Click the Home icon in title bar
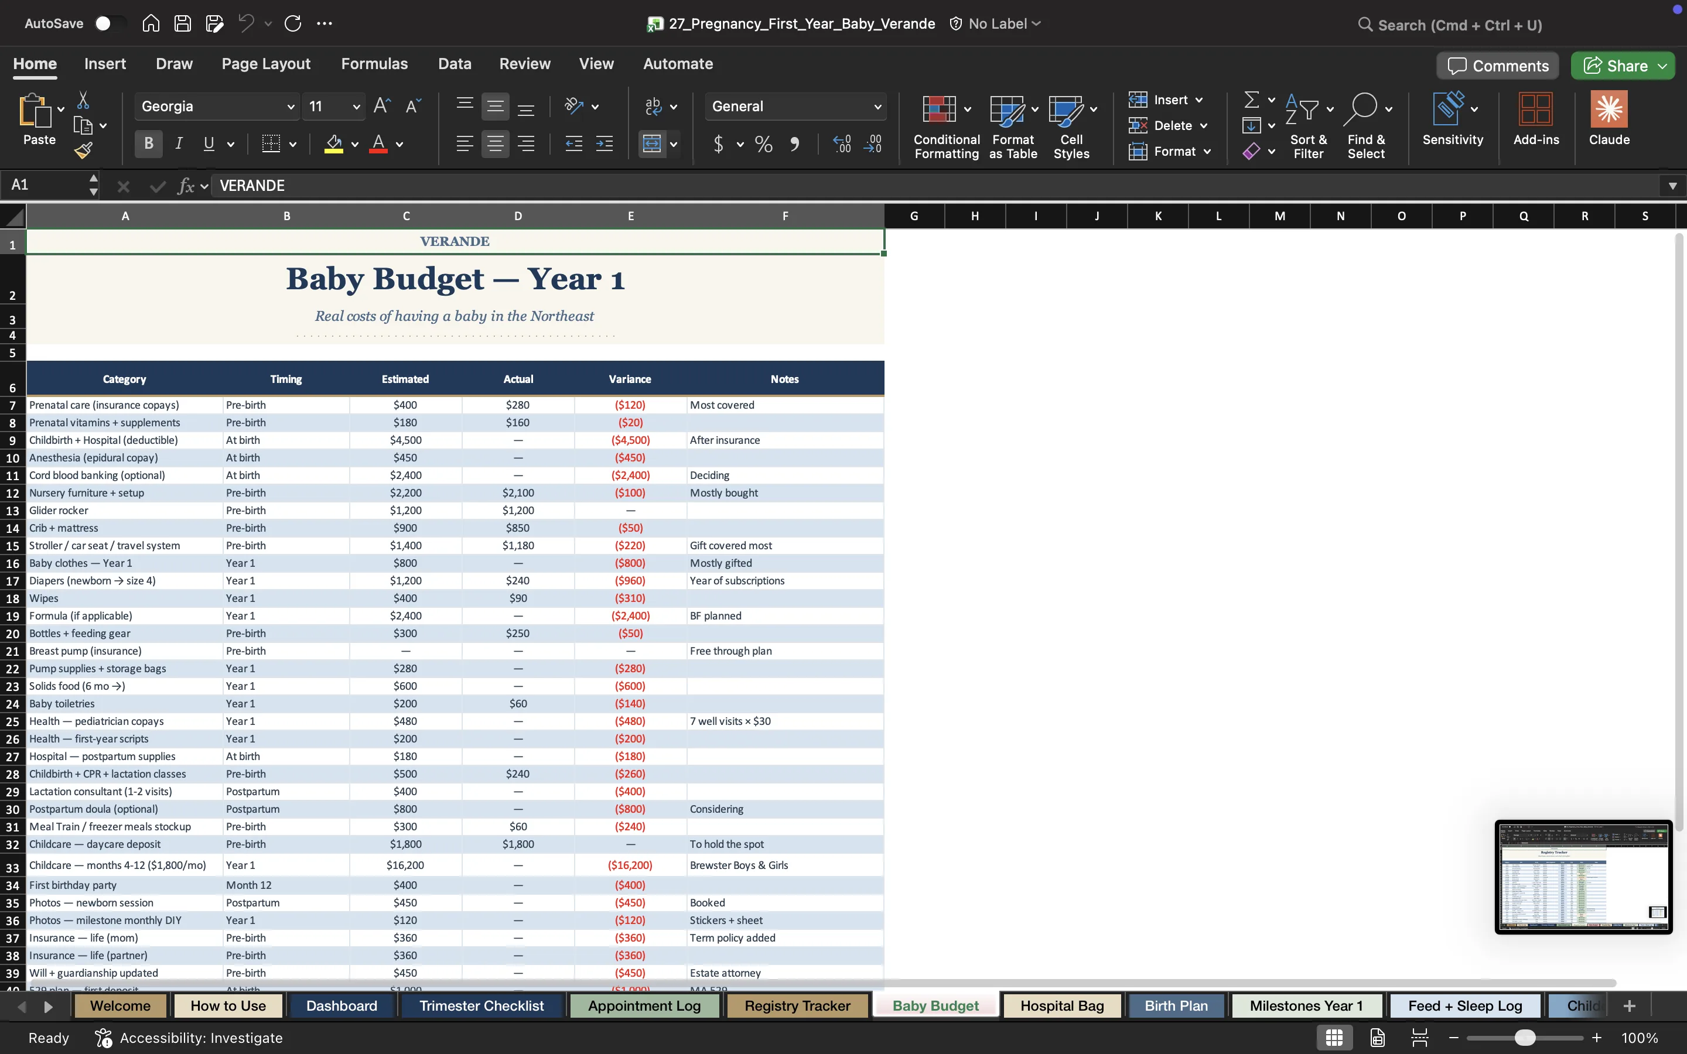Viewport: 1687px width, 1054px height. pos(151,23)
